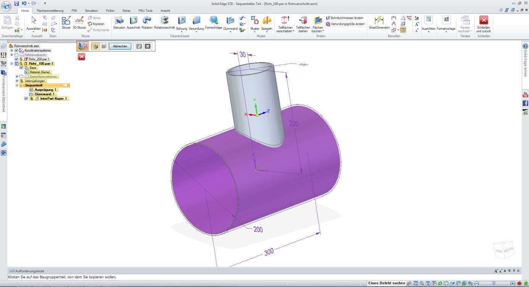Viewport: 529px width, 287px height.
Task: Click the Solid Edge application button
Action: click(6, 5)
